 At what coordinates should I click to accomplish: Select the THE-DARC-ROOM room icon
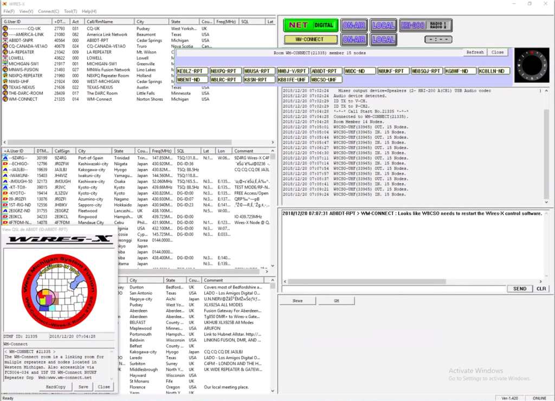(x=5, y=93)
